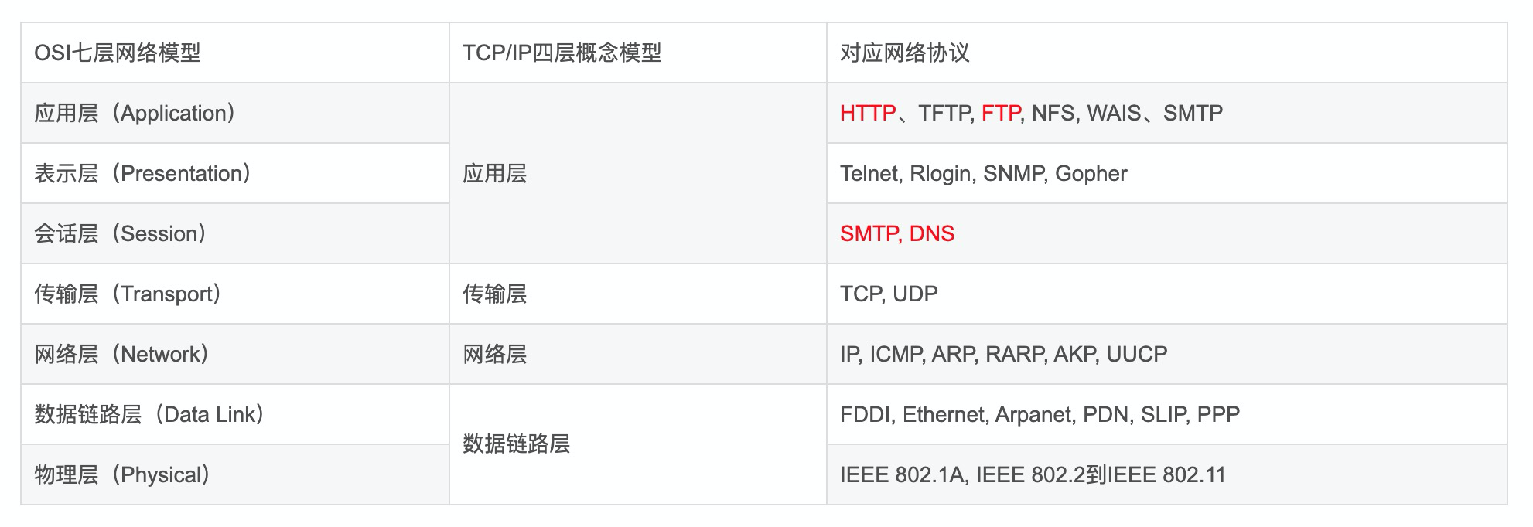
Task: Click the red HTTP protocol text
Action: [x=868, y=113]
